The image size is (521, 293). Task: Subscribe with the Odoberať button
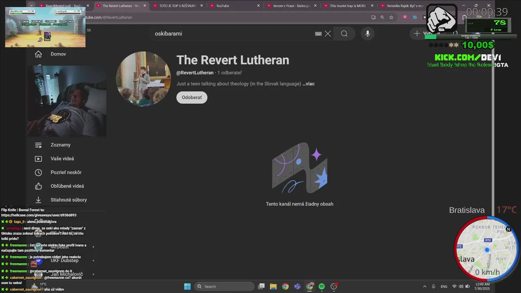pyautogui.click(x=192, y=98)
